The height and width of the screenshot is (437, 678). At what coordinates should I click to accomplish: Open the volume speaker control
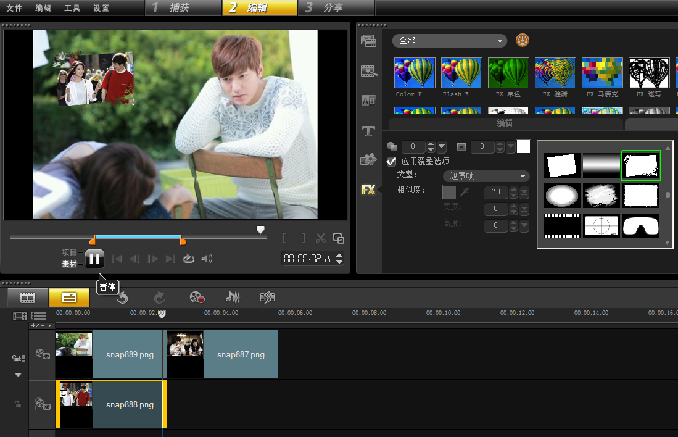coord(207,259)
